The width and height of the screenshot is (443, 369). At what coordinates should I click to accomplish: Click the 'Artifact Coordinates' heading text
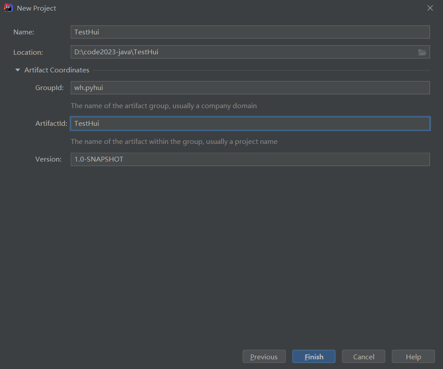(x=57, y=70)
